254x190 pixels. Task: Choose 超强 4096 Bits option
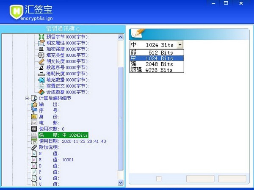click(x=157, y=70)
